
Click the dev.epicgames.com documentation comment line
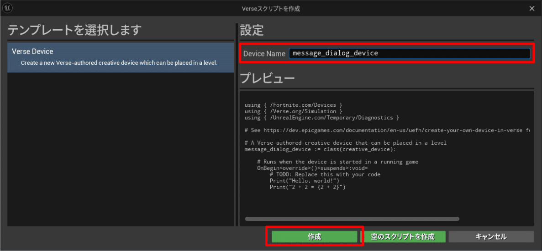point(387,131)
